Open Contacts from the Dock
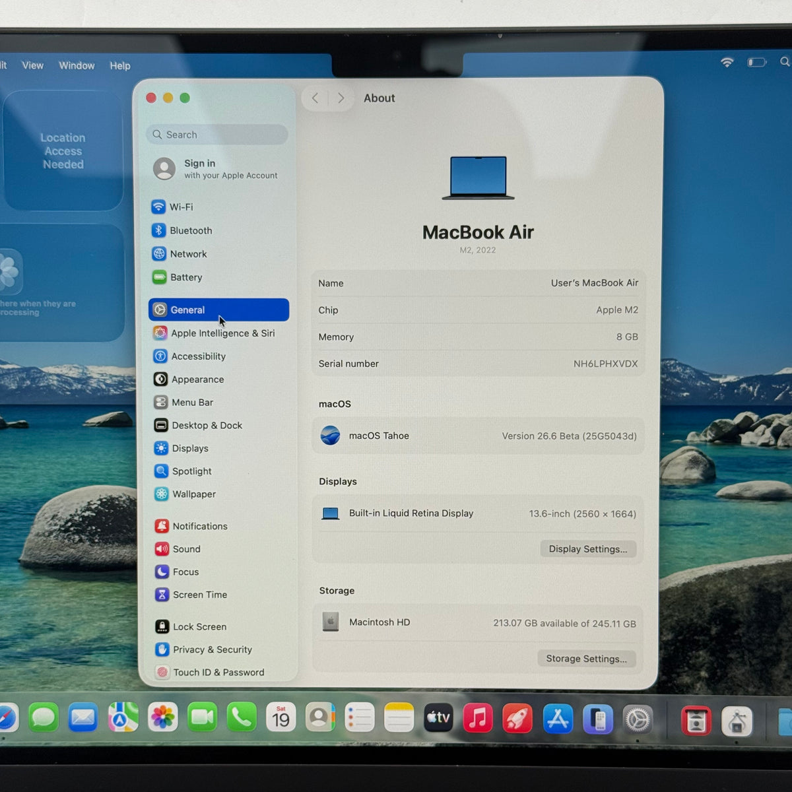Viewport: 792px width, 792px height. tap(320, 717)
